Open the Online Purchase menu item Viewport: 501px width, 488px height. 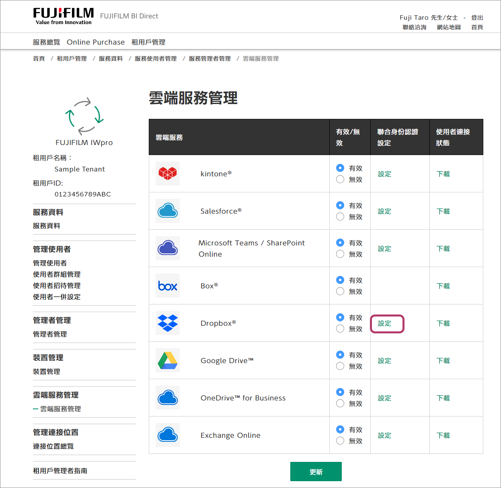96,42
